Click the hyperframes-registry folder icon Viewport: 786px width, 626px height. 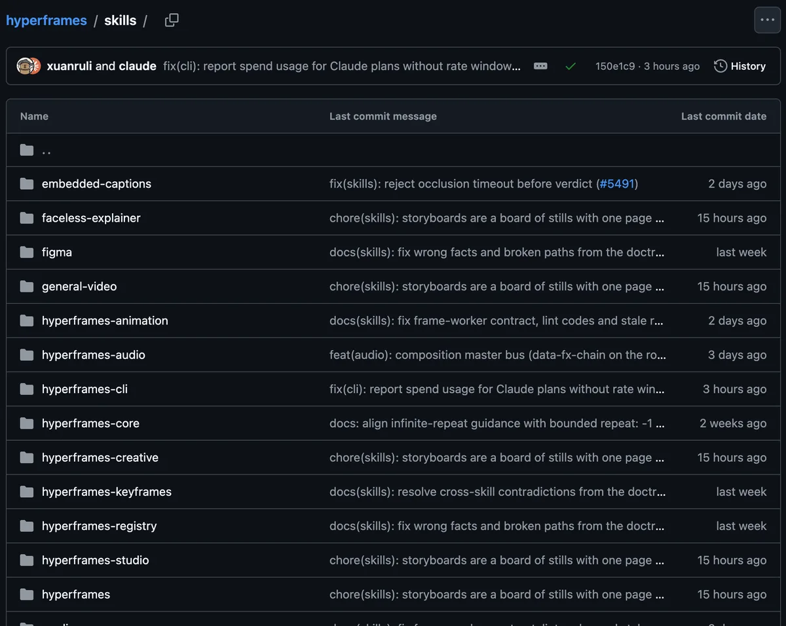pyautogui.click(x=27, y=526)
